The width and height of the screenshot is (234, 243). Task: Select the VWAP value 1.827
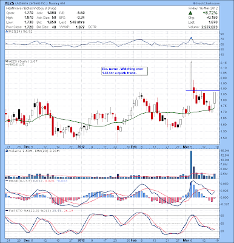pos(81,27)
